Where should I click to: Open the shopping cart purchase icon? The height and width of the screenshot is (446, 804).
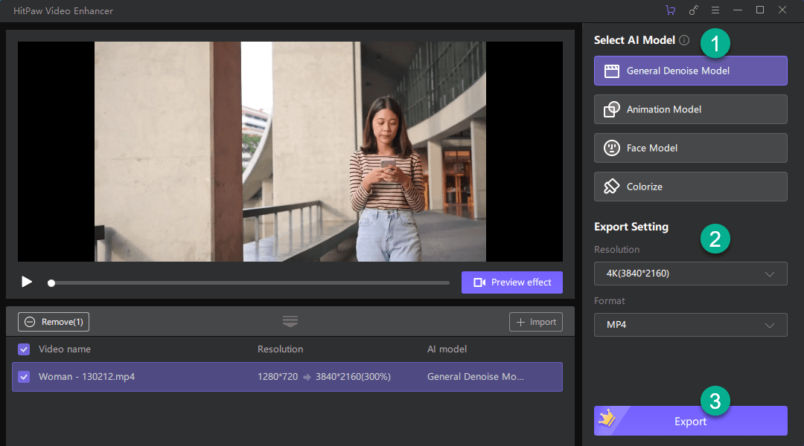670,10
